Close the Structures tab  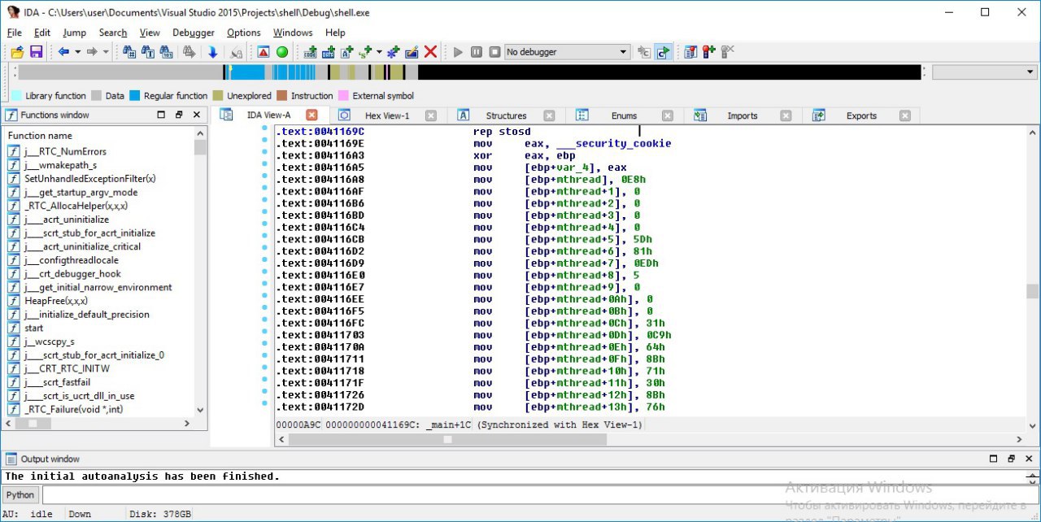[x=549, y=115]
